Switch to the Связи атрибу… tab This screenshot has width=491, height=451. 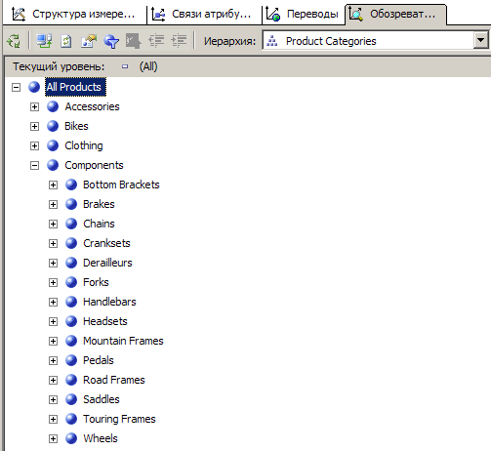point(204,14)
